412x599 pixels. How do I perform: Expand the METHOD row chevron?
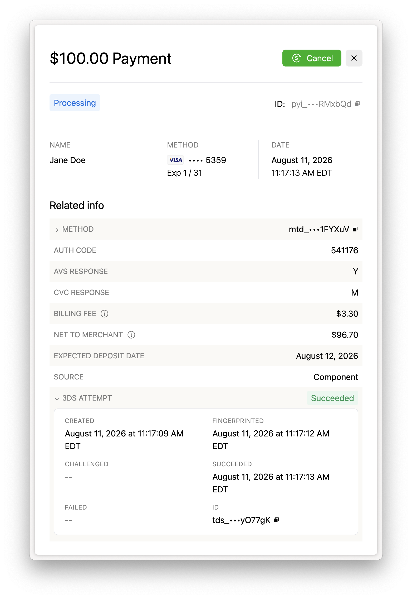(57, 230)
